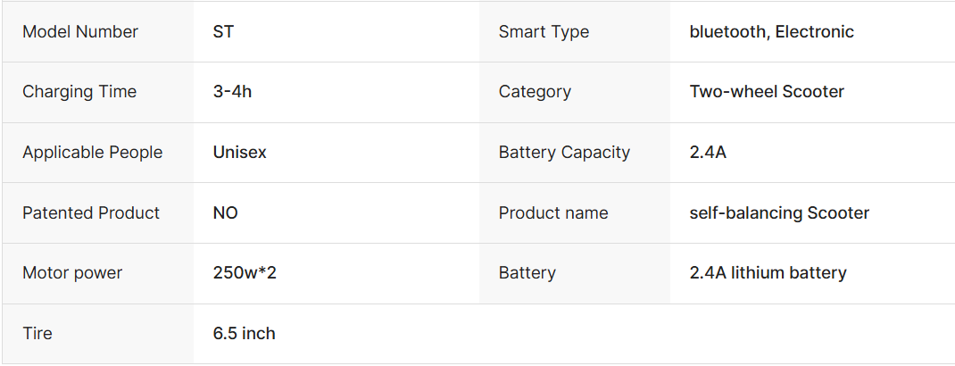The image size is (955, 366).
Task: Click the Patented Product label
Action: (x=91, y=213)
